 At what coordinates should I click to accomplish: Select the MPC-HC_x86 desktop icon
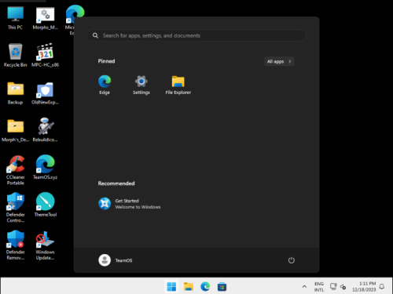click(46, 56)
